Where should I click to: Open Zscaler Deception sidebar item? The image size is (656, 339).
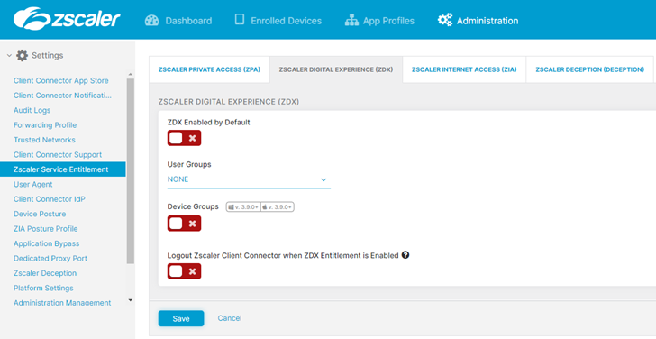click(45, 273)
